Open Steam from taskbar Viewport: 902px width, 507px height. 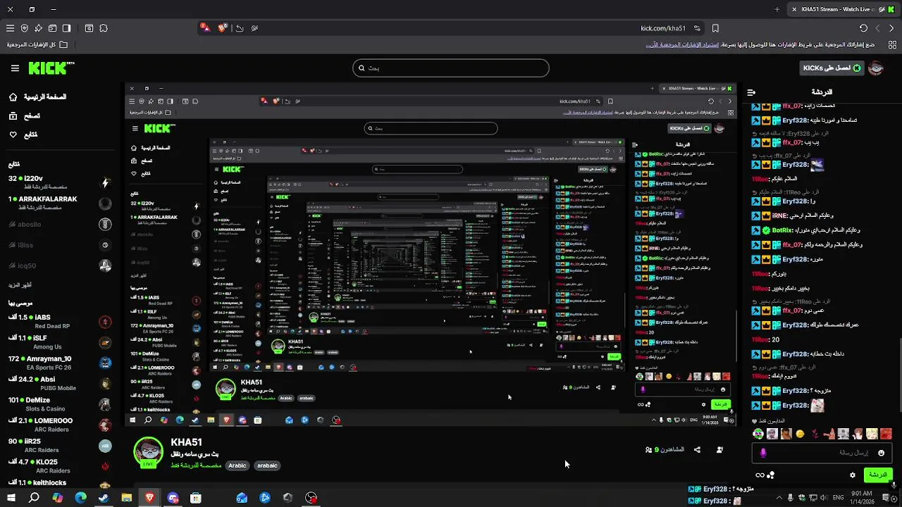(104, 498)
